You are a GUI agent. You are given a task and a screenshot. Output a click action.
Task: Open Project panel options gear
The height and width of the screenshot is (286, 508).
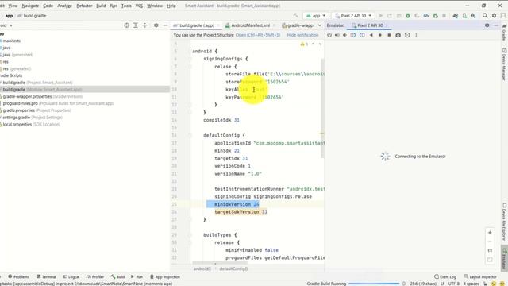click(x=156, y=25)
